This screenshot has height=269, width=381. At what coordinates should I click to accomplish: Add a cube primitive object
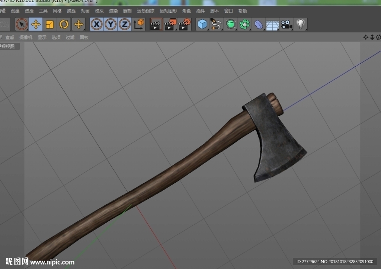[x=202, y=24]
